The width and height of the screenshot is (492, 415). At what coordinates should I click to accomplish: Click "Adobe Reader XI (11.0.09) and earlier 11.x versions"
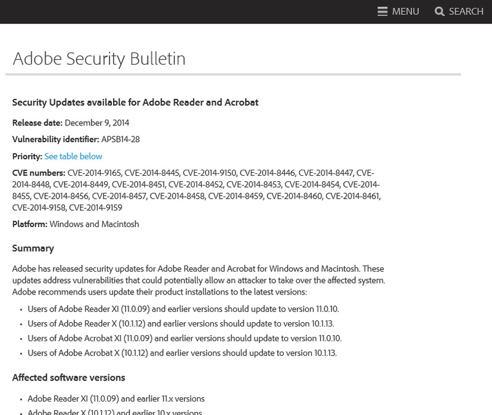116,399
